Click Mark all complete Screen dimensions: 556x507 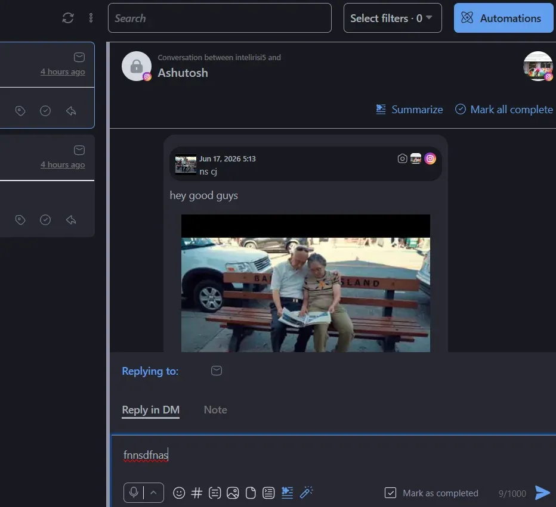504,110
